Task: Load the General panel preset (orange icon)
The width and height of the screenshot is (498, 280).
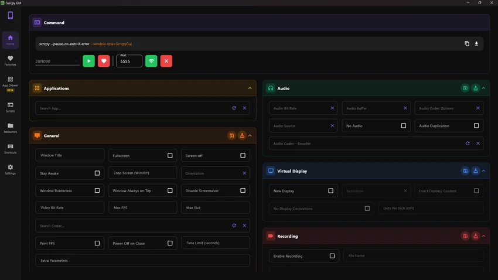Action: click(x=242, y=135)
